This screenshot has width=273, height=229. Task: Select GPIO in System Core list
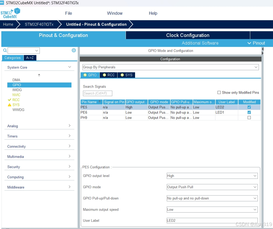39,85
